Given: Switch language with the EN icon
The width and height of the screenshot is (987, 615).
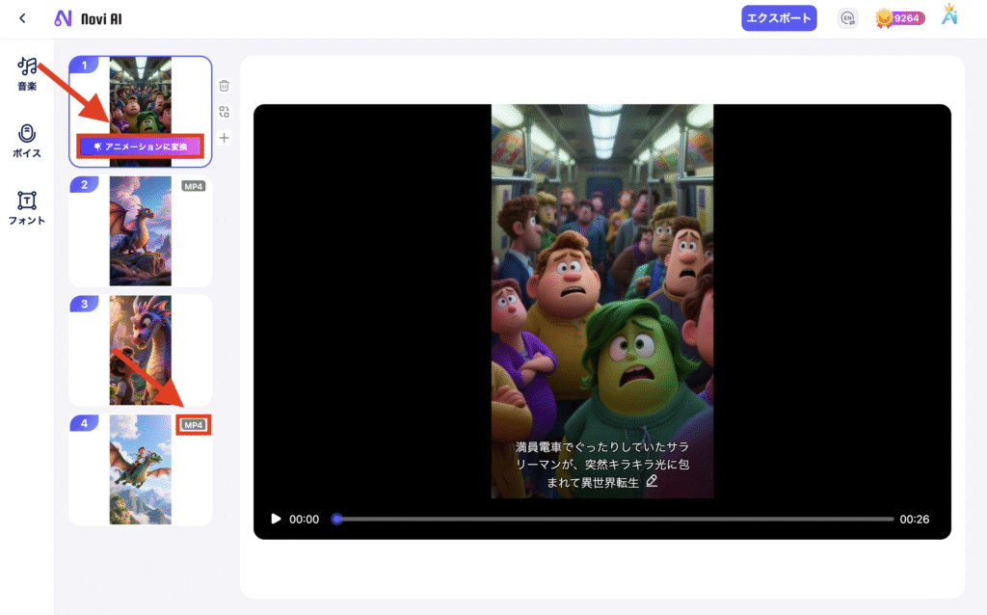Looking at the screenshot, I should click(848, 18).
